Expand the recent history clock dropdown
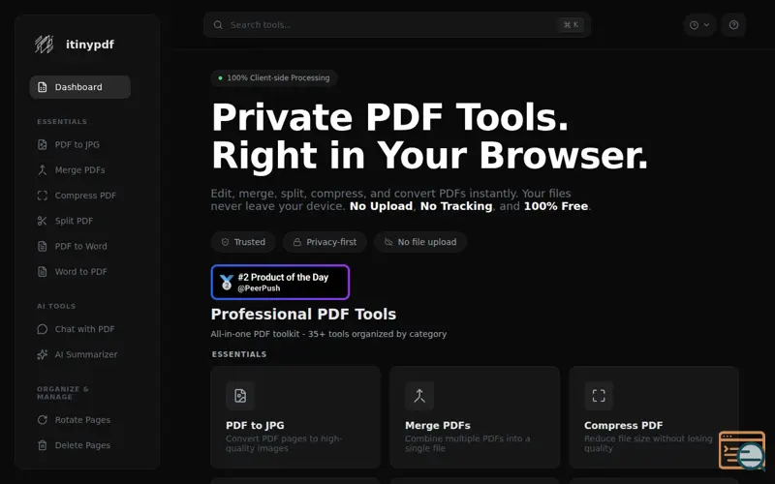This screenshot has width=775, height=484. click(x=699, y=25)
